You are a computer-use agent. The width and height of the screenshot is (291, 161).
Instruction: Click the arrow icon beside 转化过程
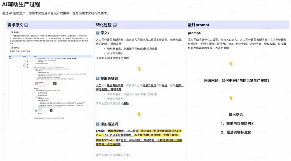point(115,25)
